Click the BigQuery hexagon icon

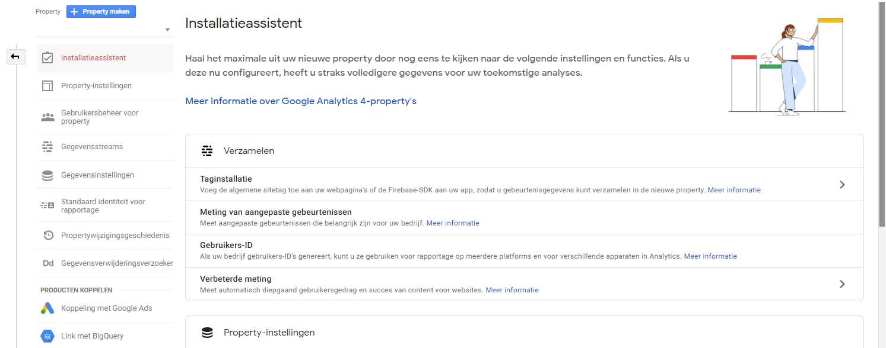click(47, 336)
